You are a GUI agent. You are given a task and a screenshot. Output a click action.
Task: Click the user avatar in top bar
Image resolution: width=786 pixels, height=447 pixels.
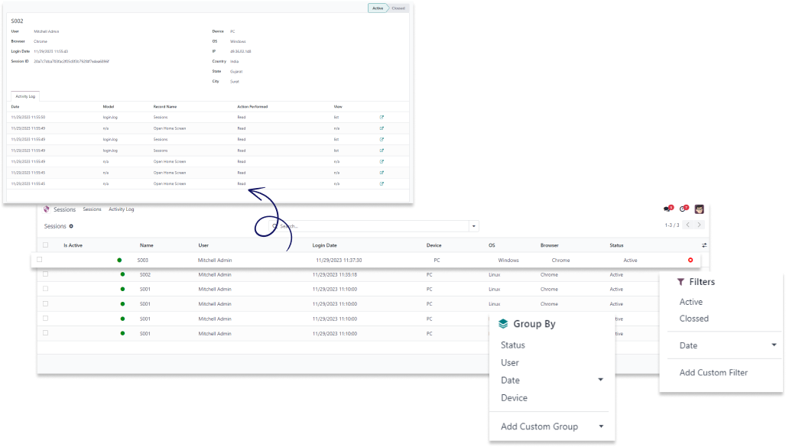point(699,209)
